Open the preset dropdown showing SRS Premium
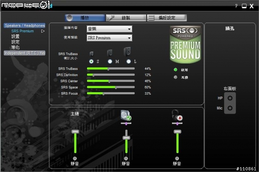The width and height of the screenshot is (259, 172). (109, 38)
